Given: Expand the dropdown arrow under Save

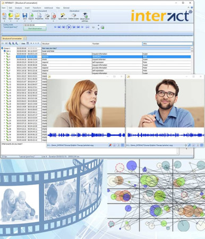Looking at the screenshot, I should click(25, 21).
